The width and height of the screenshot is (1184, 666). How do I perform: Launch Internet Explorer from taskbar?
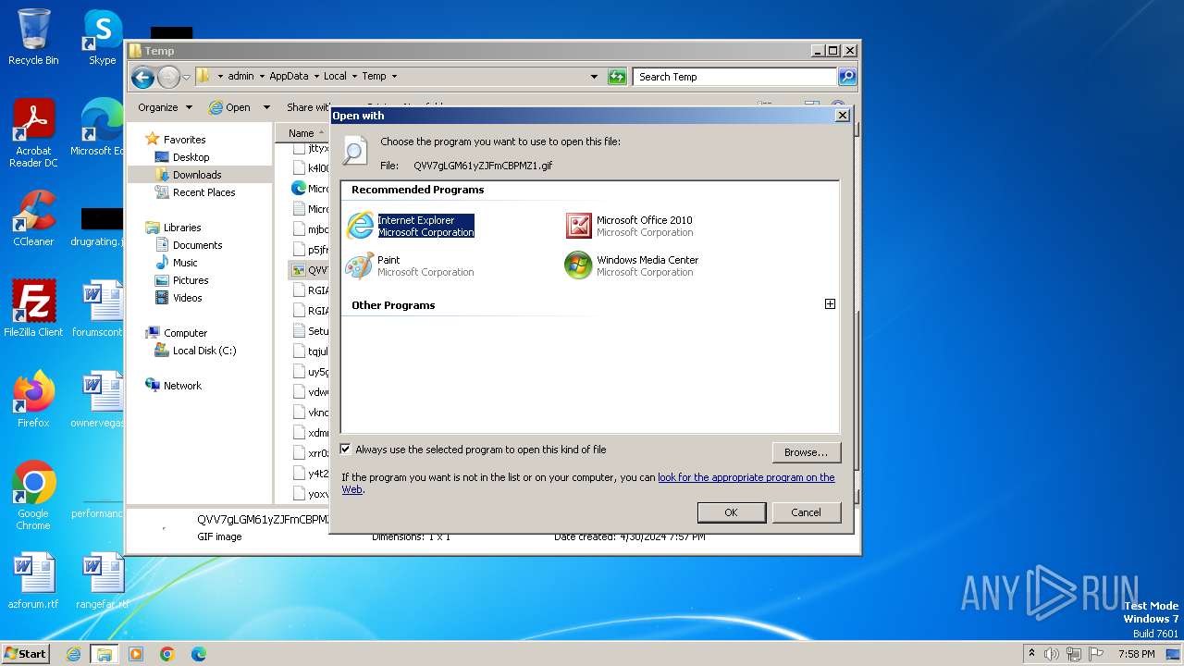pyautogui.click(x=73, y=654)
